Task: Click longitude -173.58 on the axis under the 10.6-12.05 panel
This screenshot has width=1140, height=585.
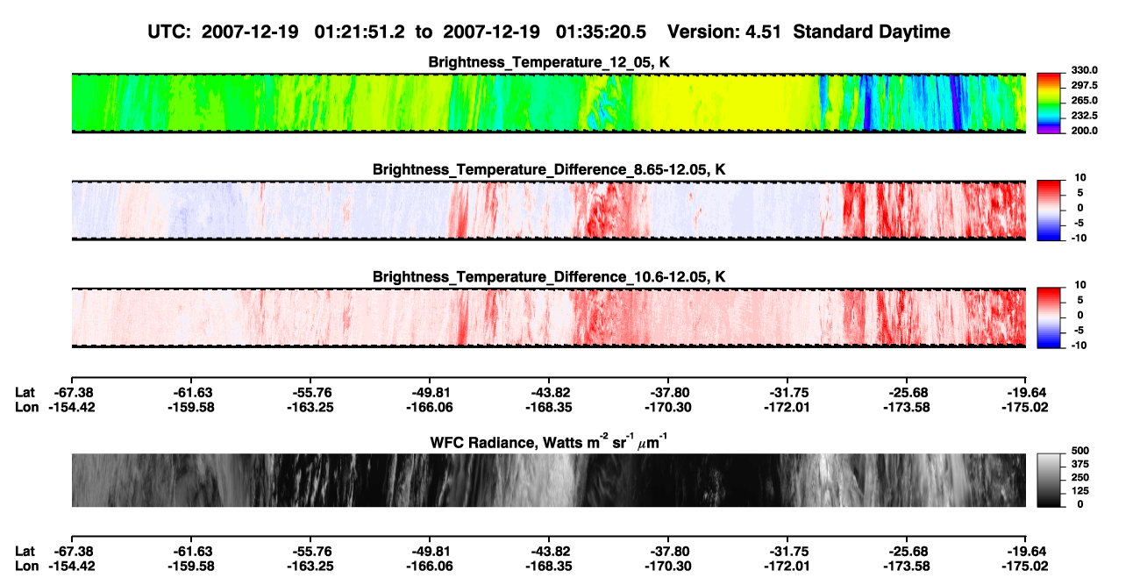Action: [x=908, y=407]
